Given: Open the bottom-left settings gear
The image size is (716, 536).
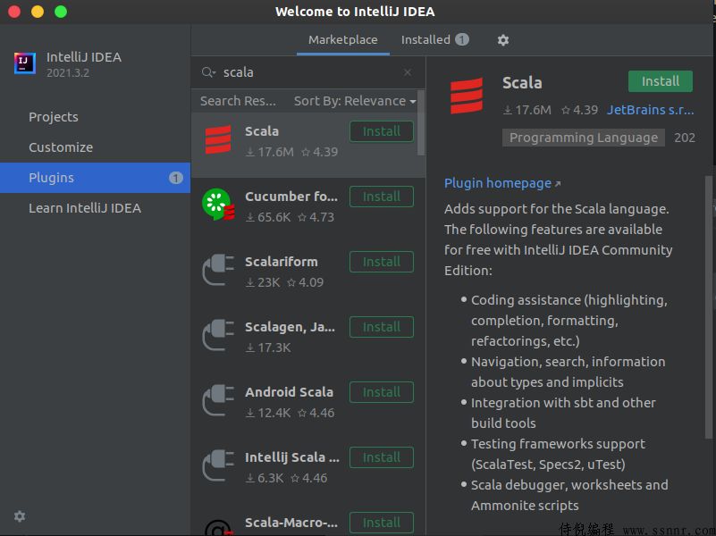Looking at the screenshot, I should [x=20, y=516].
